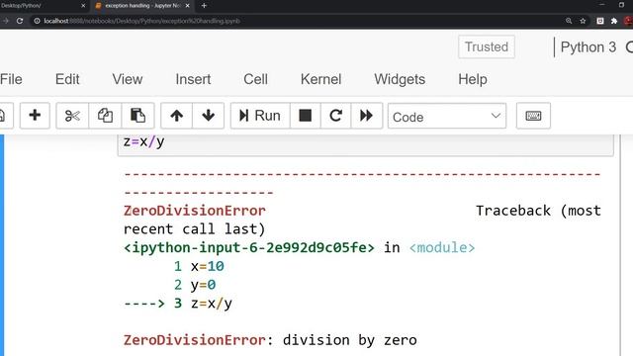Open the browser extensions puzzle icon
The width and height of the screenshot is (633, 356).
614,21
